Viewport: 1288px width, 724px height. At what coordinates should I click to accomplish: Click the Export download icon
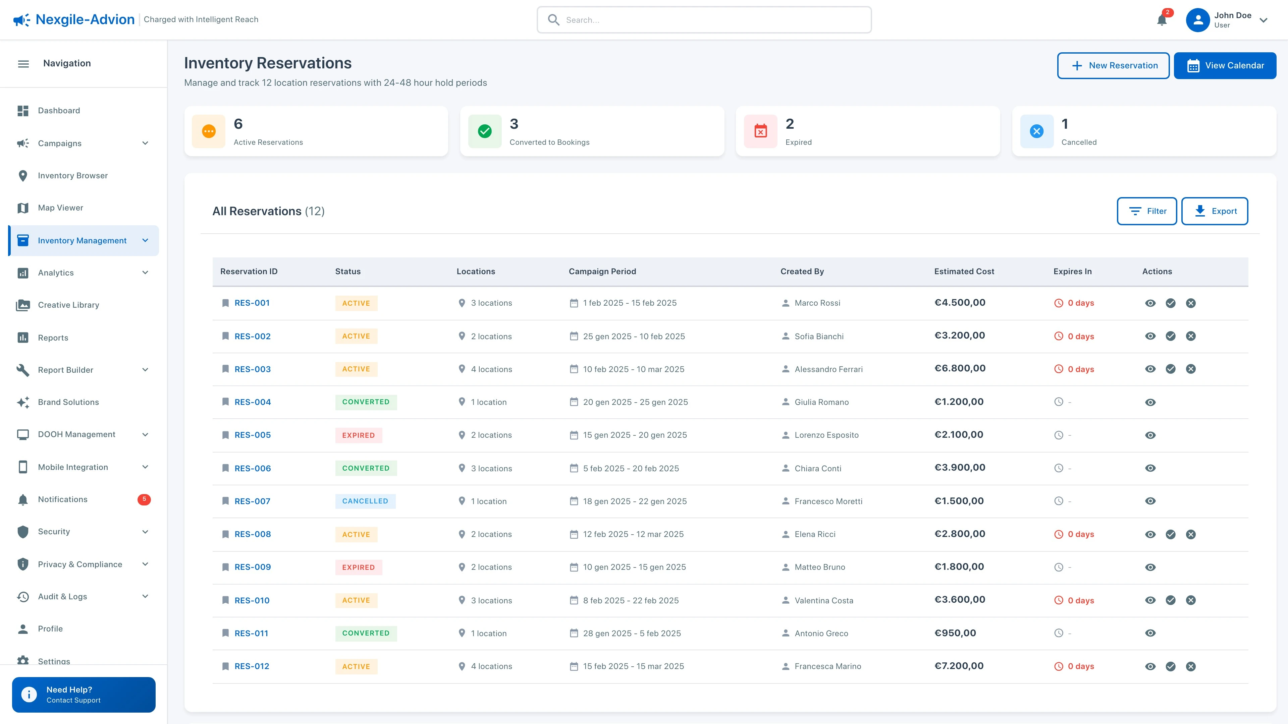click(x=1199, y=211)
